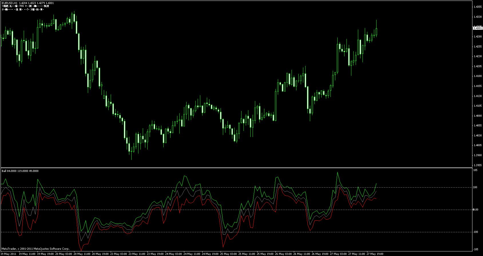This screenshot has height=256, width=483.
Task: Click the 19 May 2011 date label
Action: pos(9,254)
